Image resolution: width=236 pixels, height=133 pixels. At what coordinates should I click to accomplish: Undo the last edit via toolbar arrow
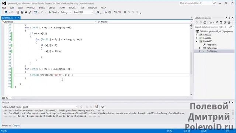[x=35, y=12]
